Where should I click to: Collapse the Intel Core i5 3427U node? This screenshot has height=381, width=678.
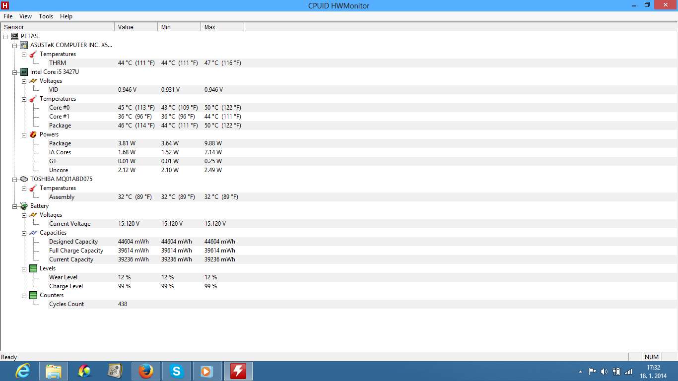pos(14,72)
